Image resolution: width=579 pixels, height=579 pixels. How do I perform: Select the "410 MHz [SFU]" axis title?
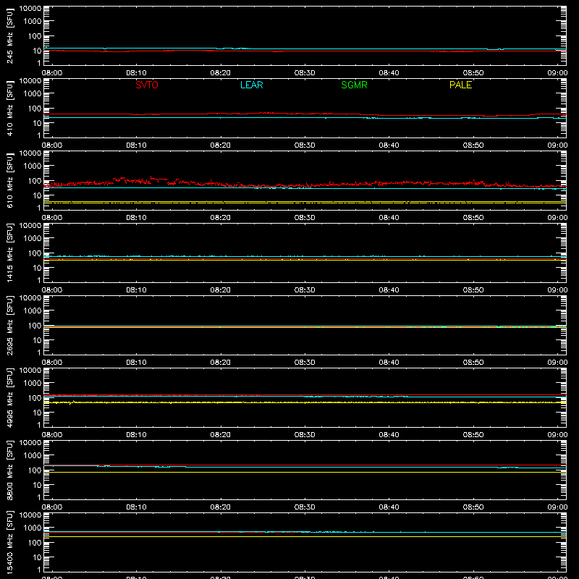[x=9, y=108]
